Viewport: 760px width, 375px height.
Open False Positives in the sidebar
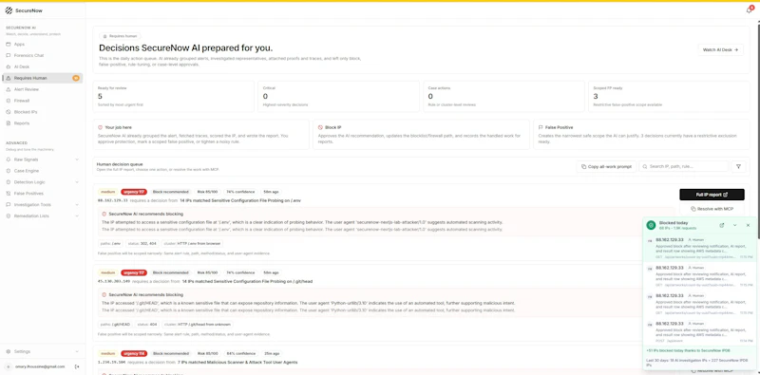pyautogui.click(x=42, y=194)
